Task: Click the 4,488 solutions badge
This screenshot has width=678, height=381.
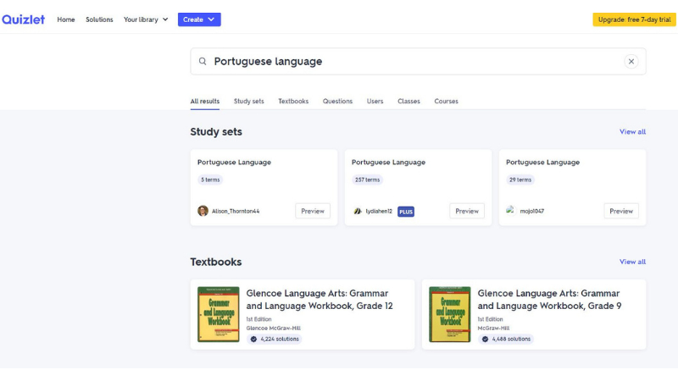Action: coord(506,340)
